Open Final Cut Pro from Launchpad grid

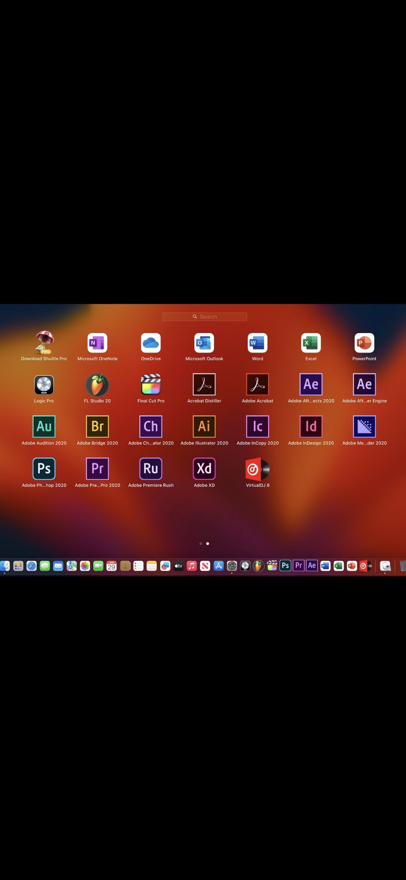pos(151,385)
